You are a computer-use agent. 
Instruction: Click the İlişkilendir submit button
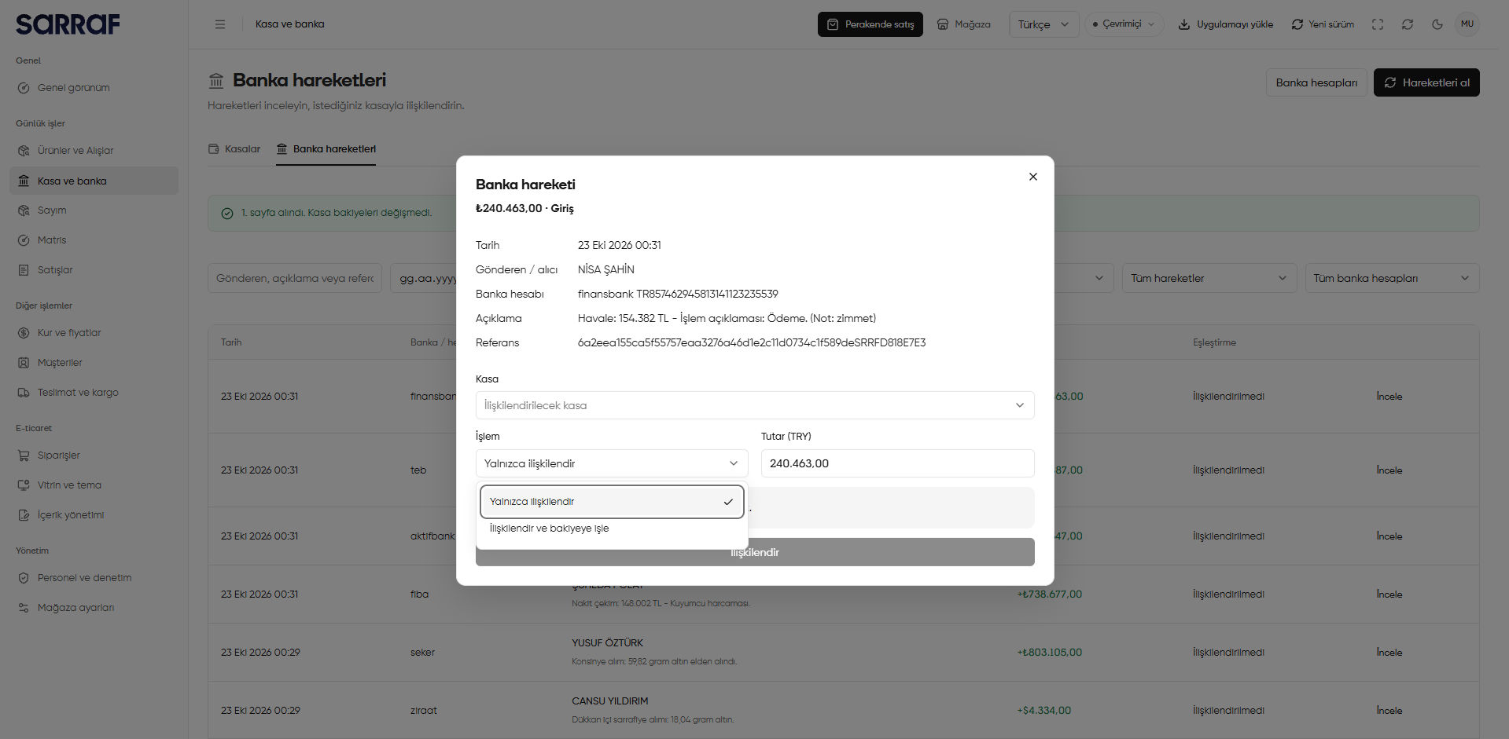755,552
